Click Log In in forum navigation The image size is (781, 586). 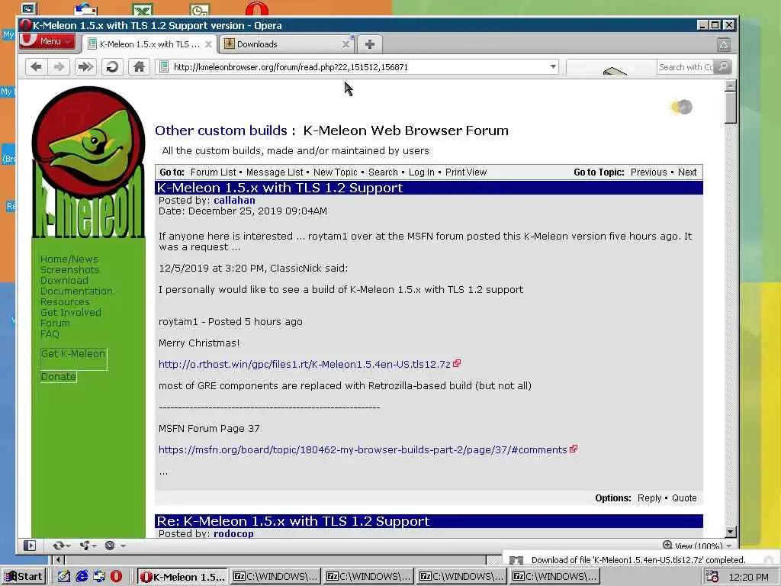click(421, 172)
